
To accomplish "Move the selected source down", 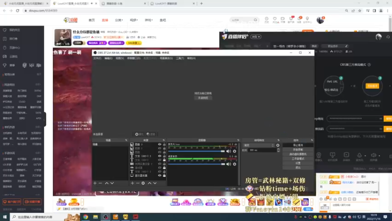I will point(155,183).
